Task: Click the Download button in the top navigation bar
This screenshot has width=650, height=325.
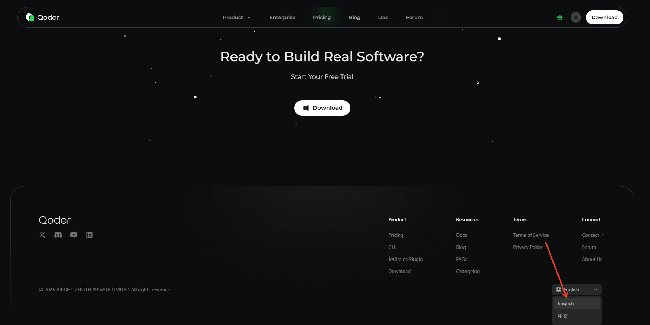Action: 605,17
